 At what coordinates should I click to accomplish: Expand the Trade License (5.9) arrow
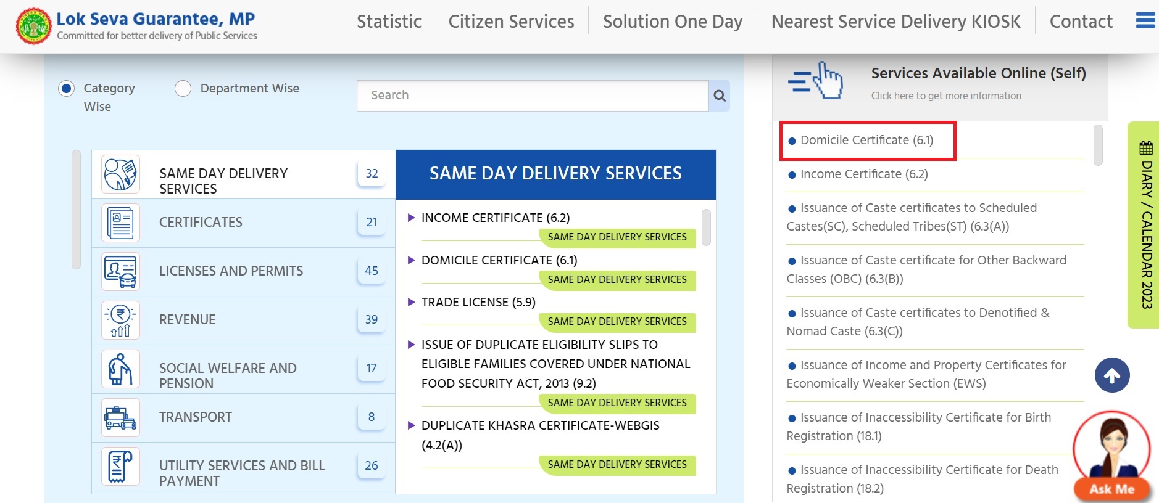[x=412, y=302]
